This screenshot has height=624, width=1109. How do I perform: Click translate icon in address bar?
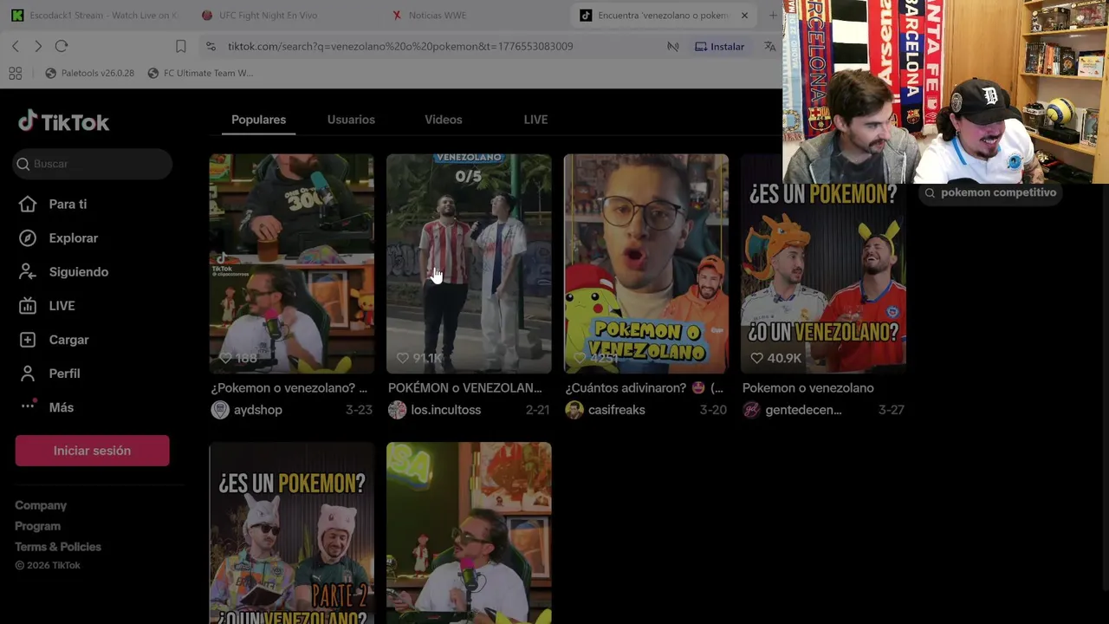point(769,46)
